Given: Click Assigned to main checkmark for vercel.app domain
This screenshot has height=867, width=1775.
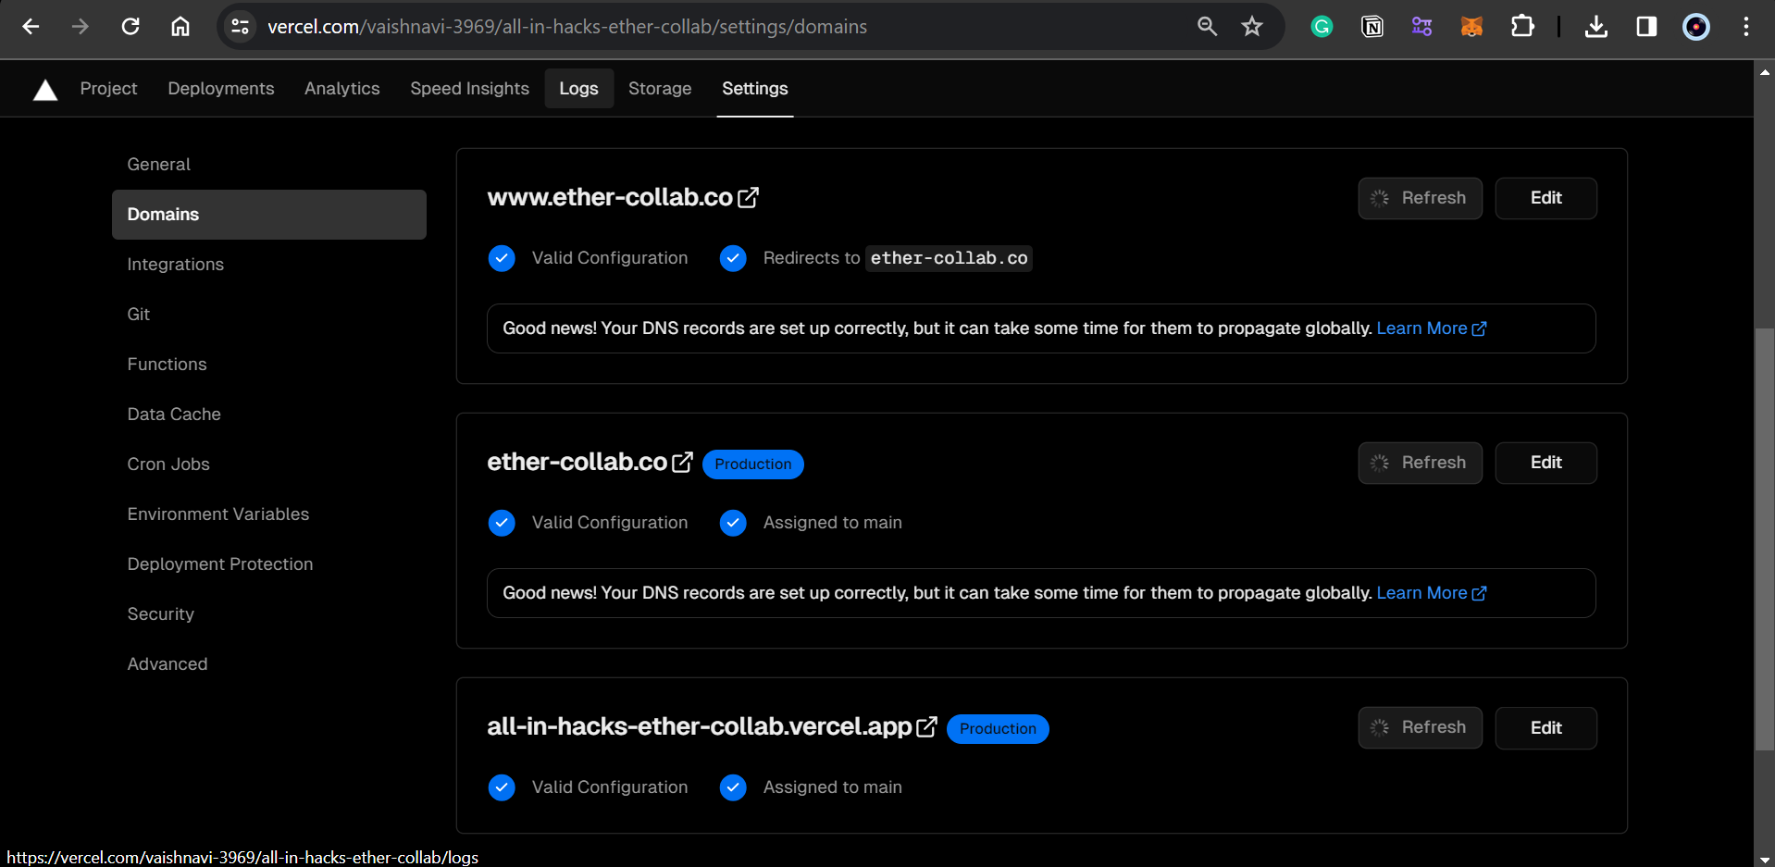Looking at the screenshot, I should point(733,787).
